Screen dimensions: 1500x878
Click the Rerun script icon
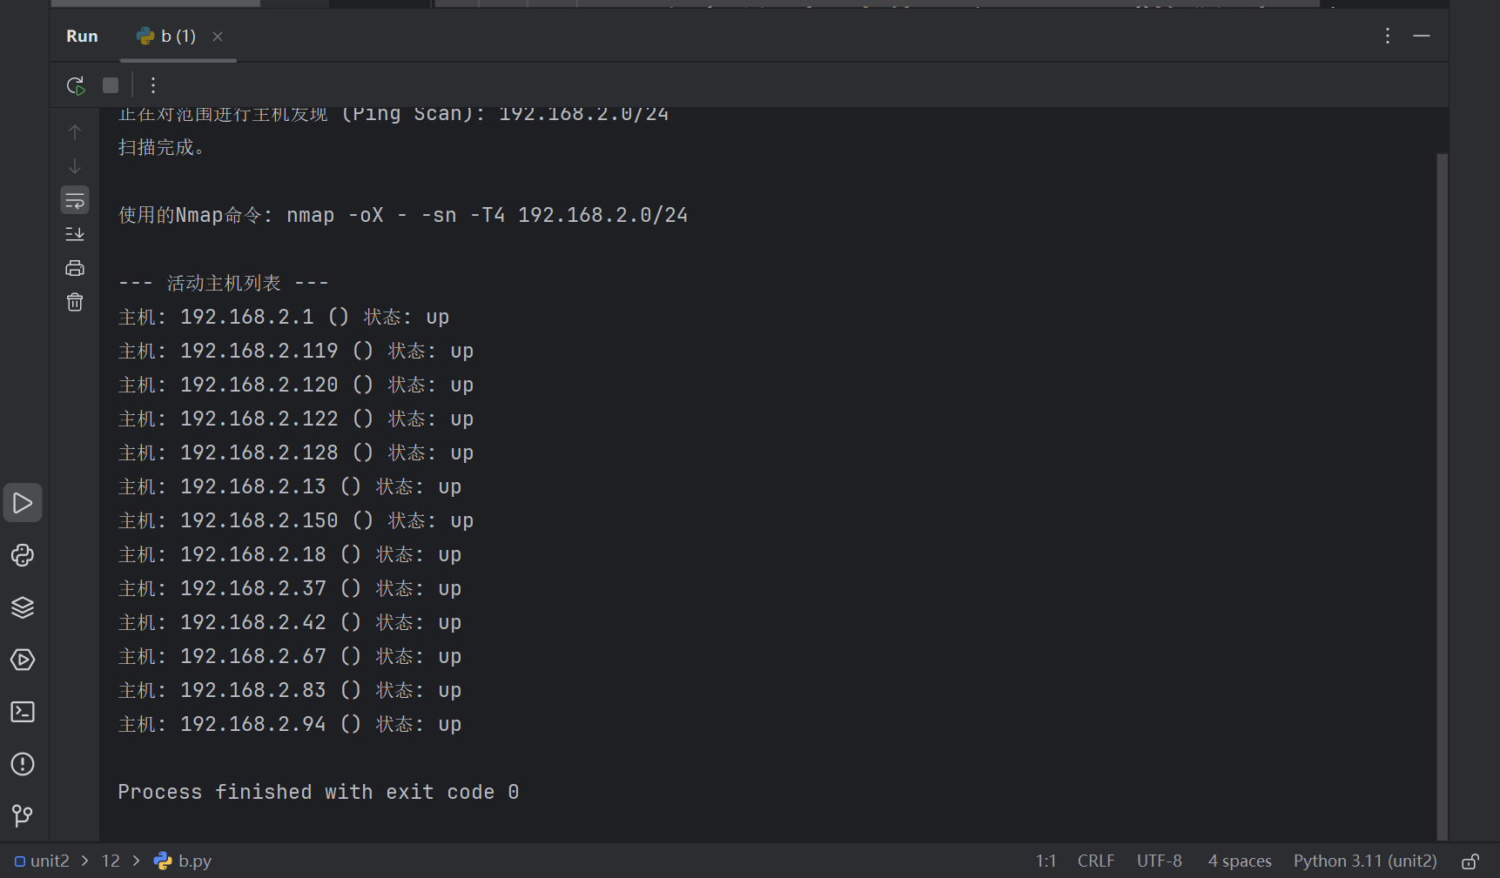point(76,85)
